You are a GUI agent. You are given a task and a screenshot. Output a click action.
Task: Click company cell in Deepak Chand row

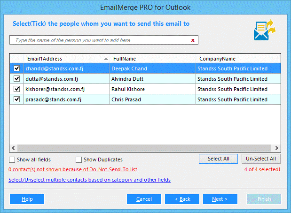click(x=238, y=68)
